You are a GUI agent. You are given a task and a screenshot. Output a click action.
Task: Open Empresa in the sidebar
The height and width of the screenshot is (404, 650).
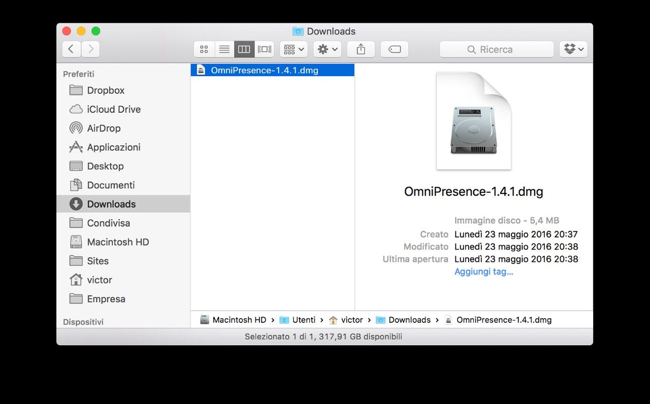click(123, 299)
